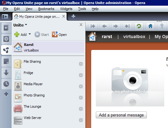
Task: Select the Rarst virtualbox computer entry
Action: pos(48,47)
